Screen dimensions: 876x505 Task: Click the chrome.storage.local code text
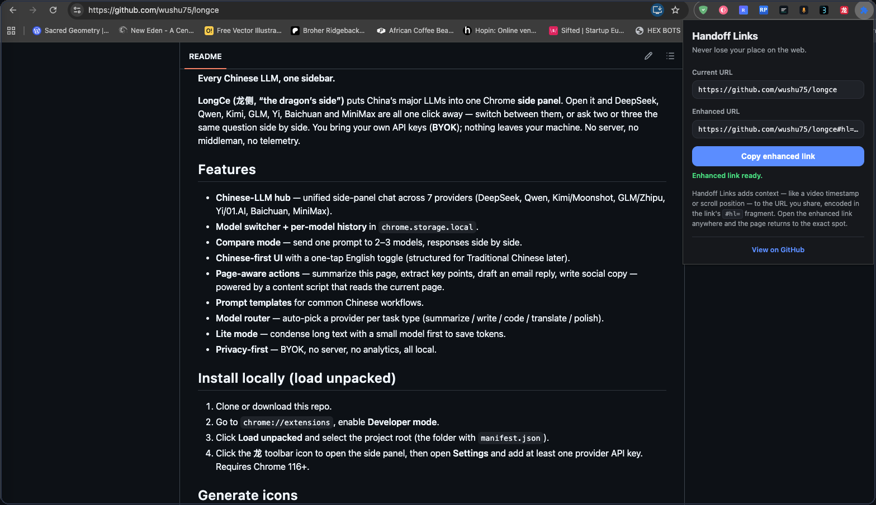pyautogui.click(x=427, y=227)
